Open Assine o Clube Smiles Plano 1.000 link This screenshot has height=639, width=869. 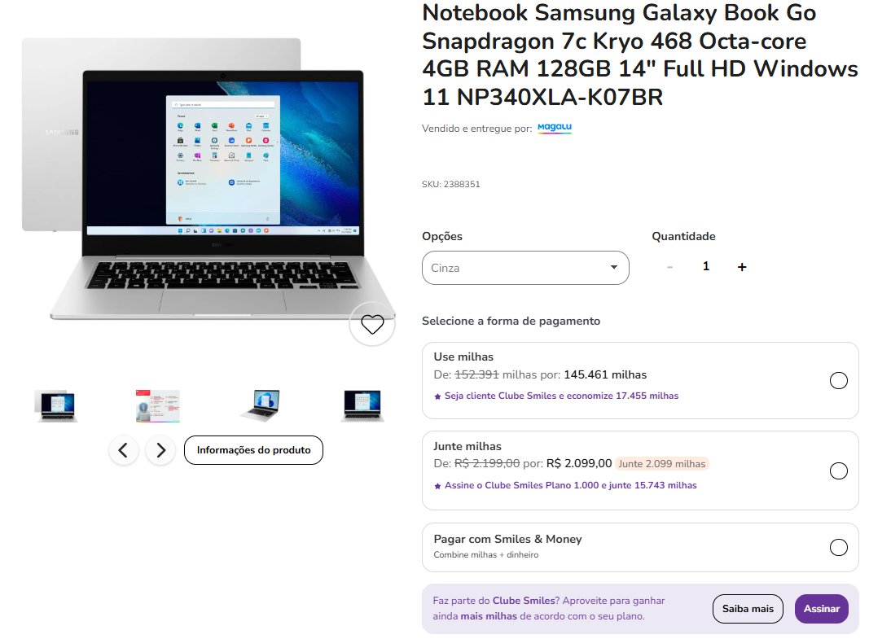point(571,486)
